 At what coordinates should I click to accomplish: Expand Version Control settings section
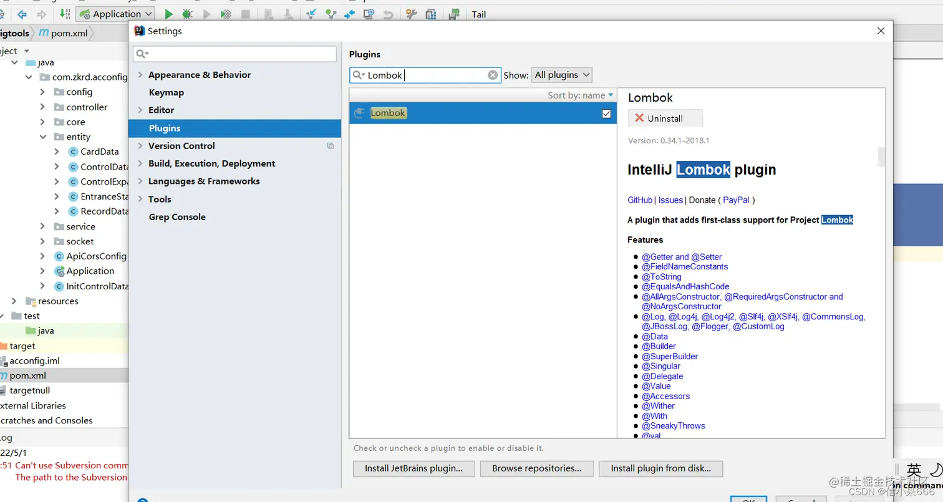140,146
